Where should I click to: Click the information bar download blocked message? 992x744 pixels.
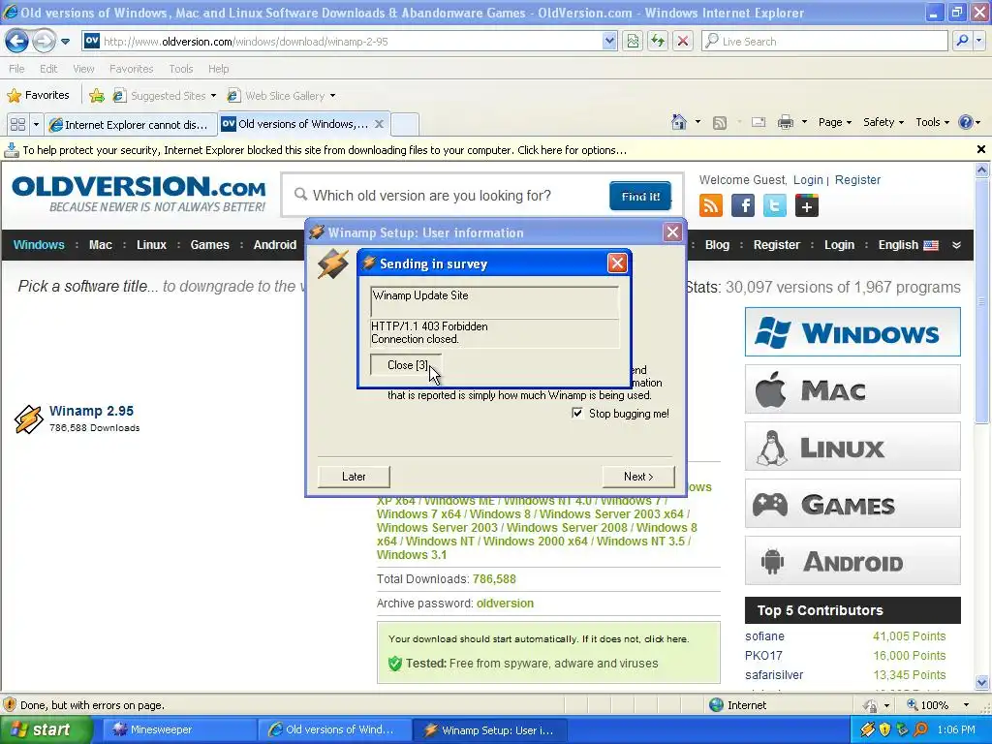(325, 150)
